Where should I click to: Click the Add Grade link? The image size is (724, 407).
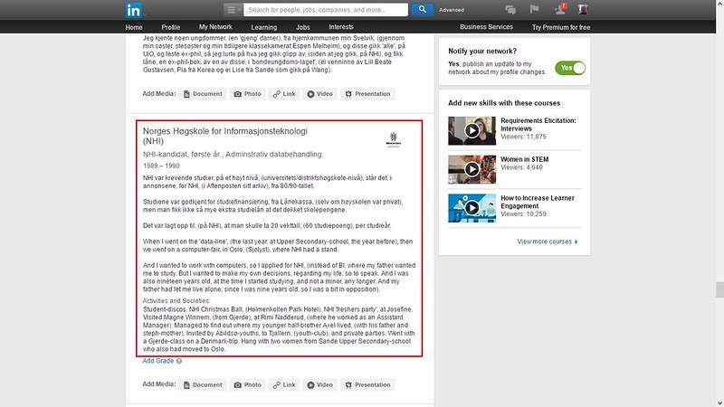(157, 361)
